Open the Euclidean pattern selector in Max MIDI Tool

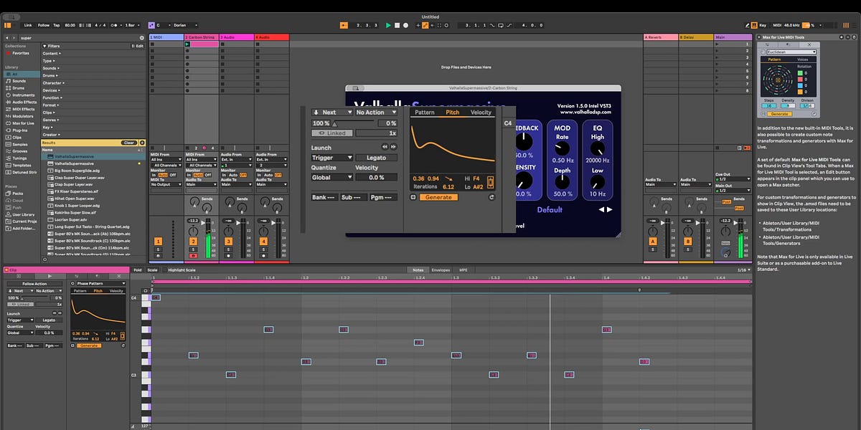(x=791, y=52)
